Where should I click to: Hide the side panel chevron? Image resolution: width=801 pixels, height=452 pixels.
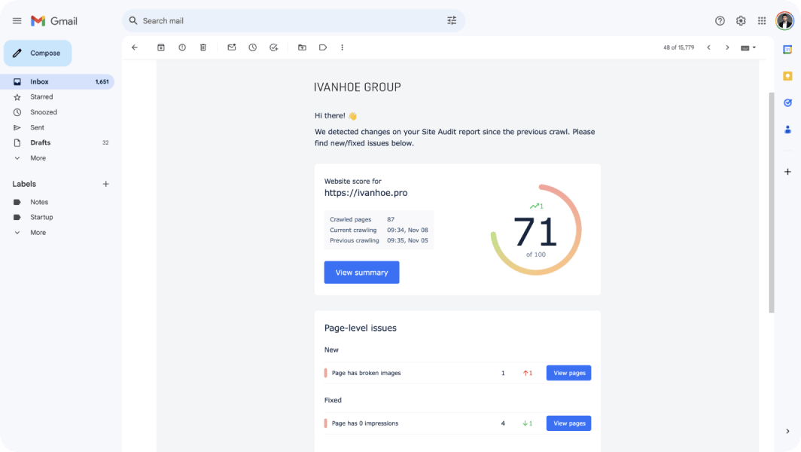[x=787, y=431]
